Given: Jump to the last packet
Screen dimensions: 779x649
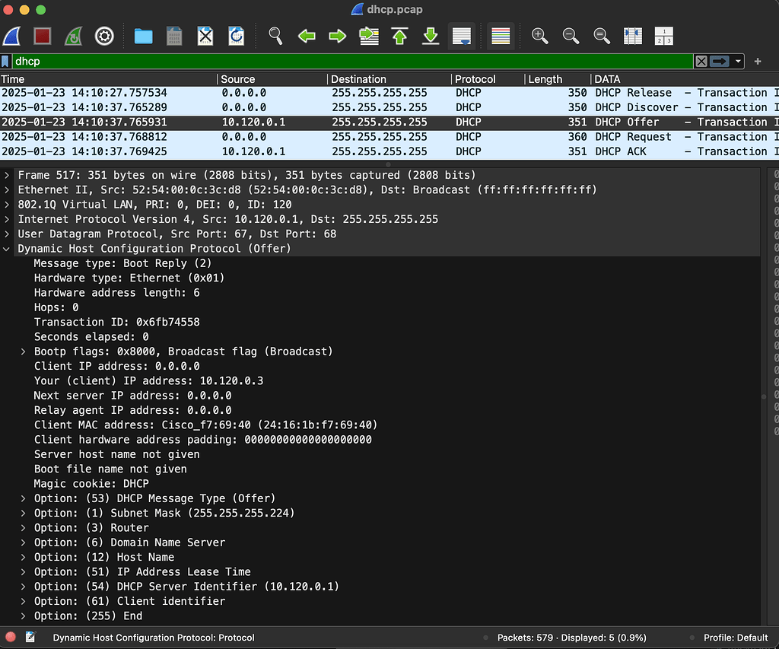Looking at the screenshot, I should pyautogui.click(x=430, y=36).
